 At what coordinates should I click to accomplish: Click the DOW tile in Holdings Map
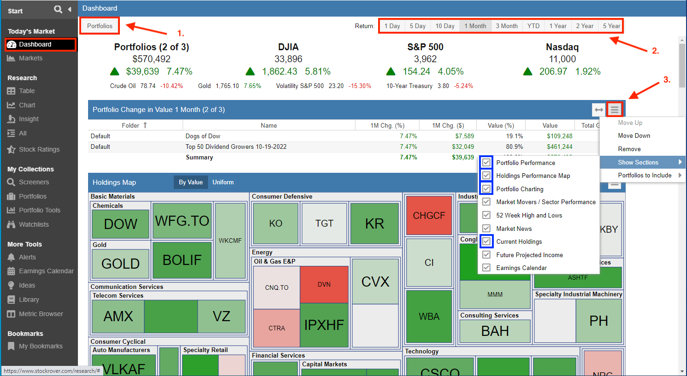[x=120, y=224]
